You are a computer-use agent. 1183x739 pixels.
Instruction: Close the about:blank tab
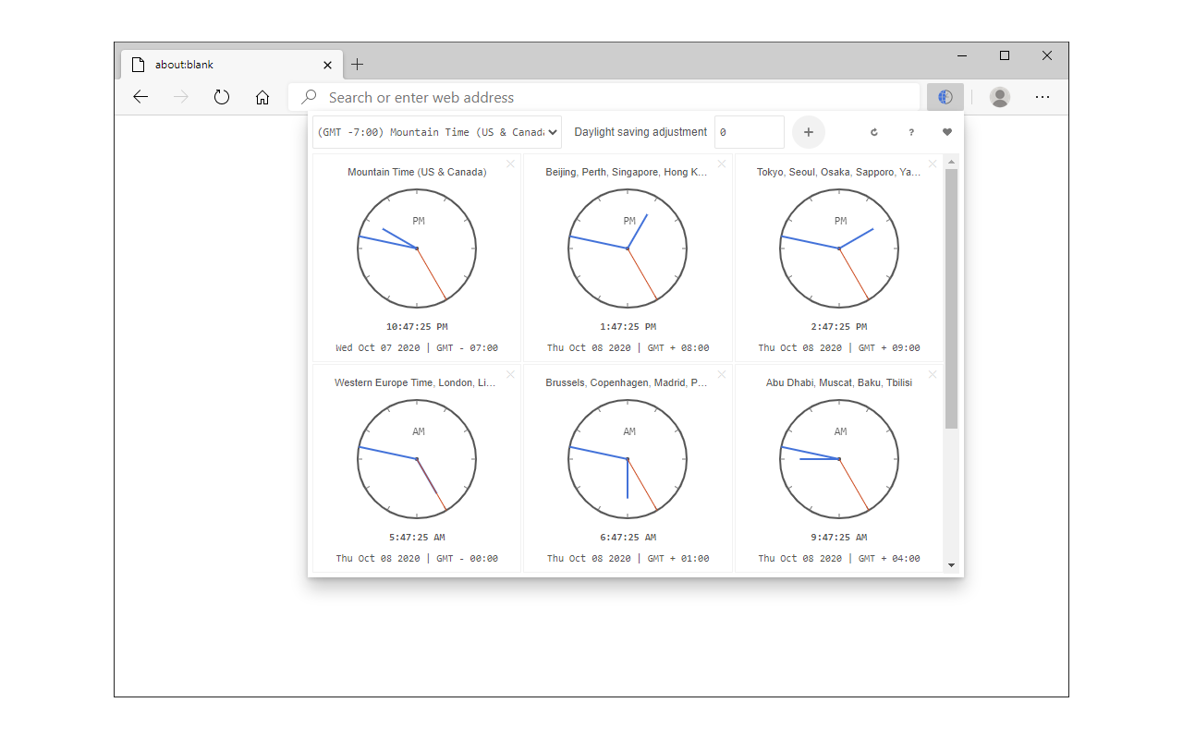click(327, 65)
